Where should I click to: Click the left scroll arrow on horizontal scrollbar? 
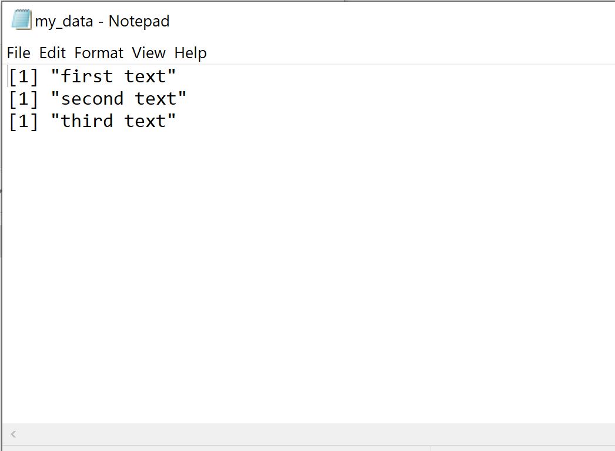tap(14, 434)
